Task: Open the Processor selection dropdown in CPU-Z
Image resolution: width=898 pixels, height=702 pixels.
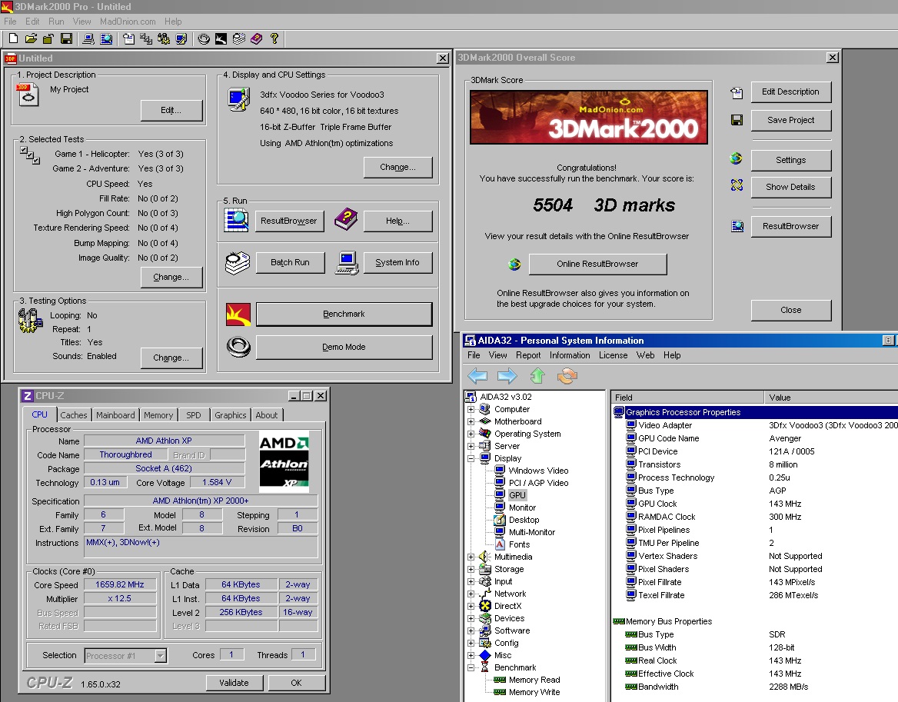Action: (x=161, y=656)
